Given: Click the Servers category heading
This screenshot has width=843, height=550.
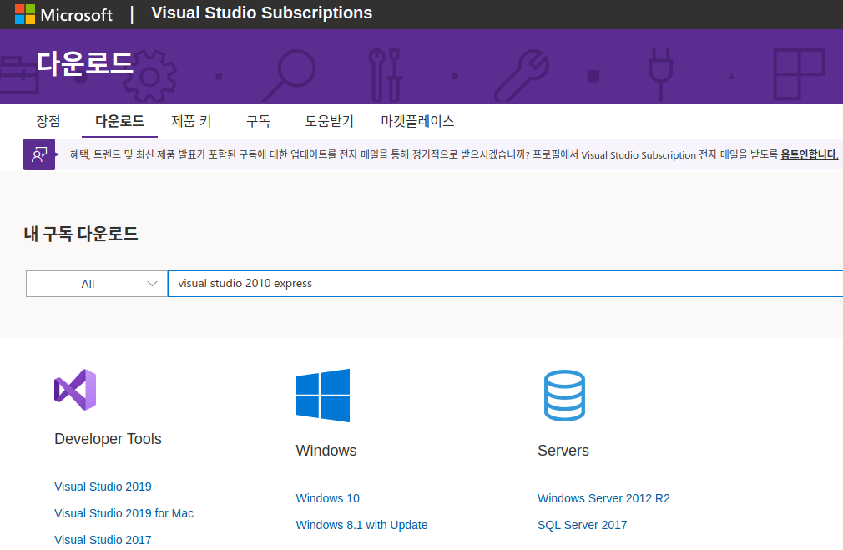Looking at the screenshot, I should (x=563, y=451).
